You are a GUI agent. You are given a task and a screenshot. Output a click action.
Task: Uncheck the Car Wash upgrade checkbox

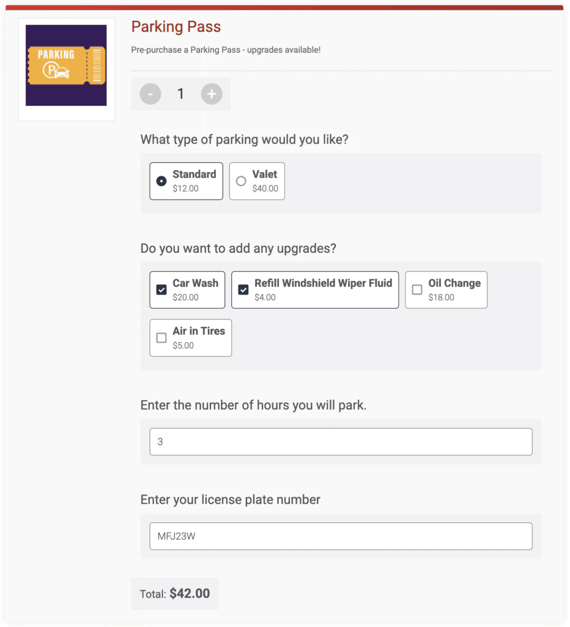point(161,290)
